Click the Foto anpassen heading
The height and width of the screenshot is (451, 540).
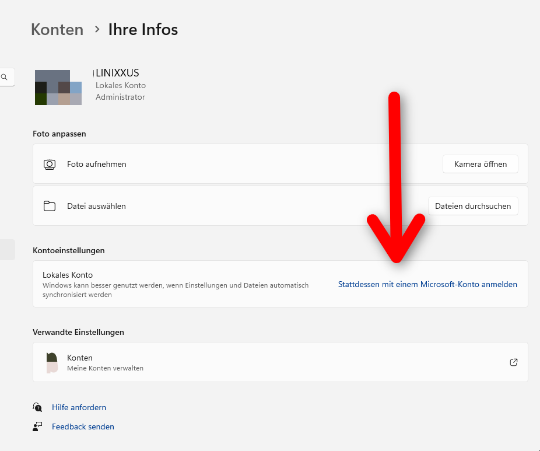(x=59, y=134)
